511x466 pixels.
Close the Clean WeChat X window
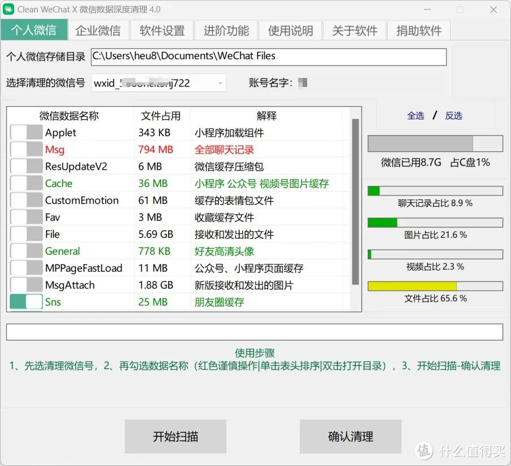coord(493,10)
